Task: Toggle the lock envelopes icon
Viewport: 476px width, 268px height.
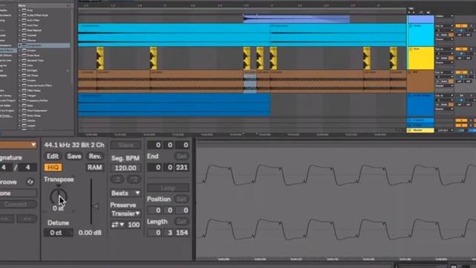Action: coord(428,13)
